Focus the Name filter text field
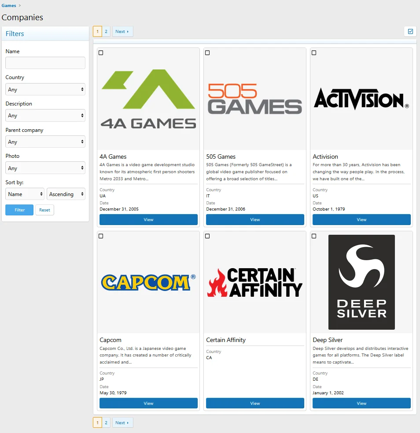The height and width of the screenshot is (433, 420). (45, 63)
